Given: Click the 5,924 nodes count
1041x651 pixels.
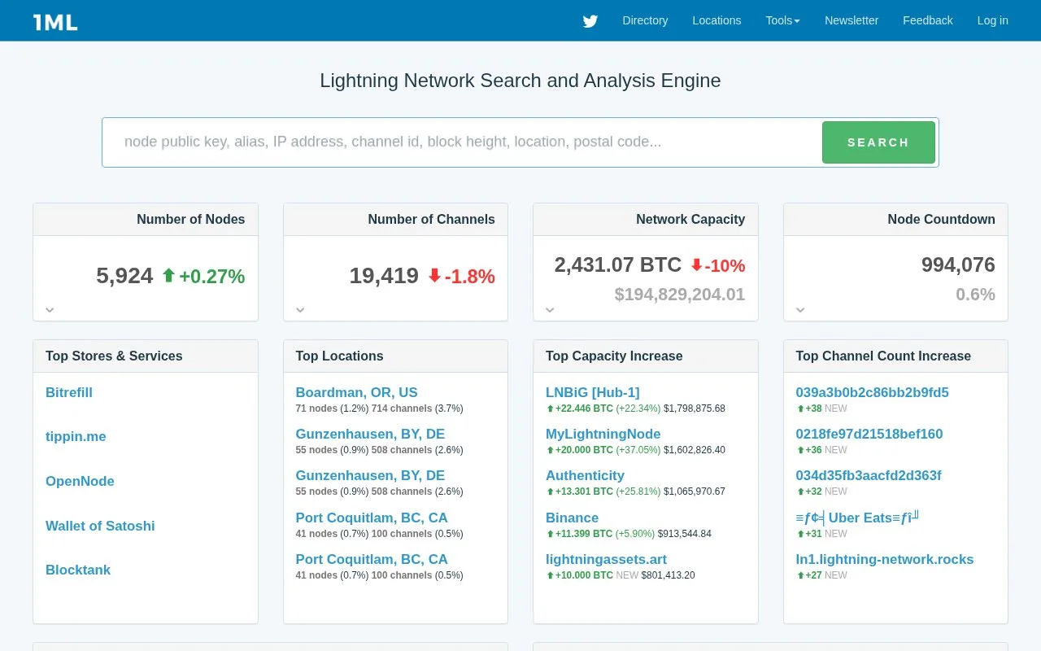Looking at the screenshot, I should pos(124,276).
